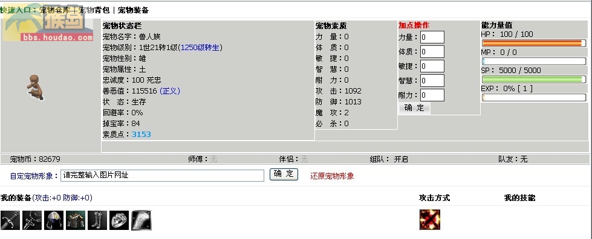Select the armor chest equipment slot
Viewport: 592px width, 239px height.
click(x=76, y=220)
